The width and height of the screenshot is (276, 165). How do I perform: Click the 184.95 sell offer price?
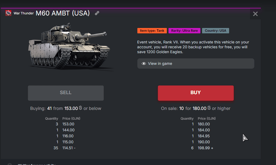(x=204, y=136)
